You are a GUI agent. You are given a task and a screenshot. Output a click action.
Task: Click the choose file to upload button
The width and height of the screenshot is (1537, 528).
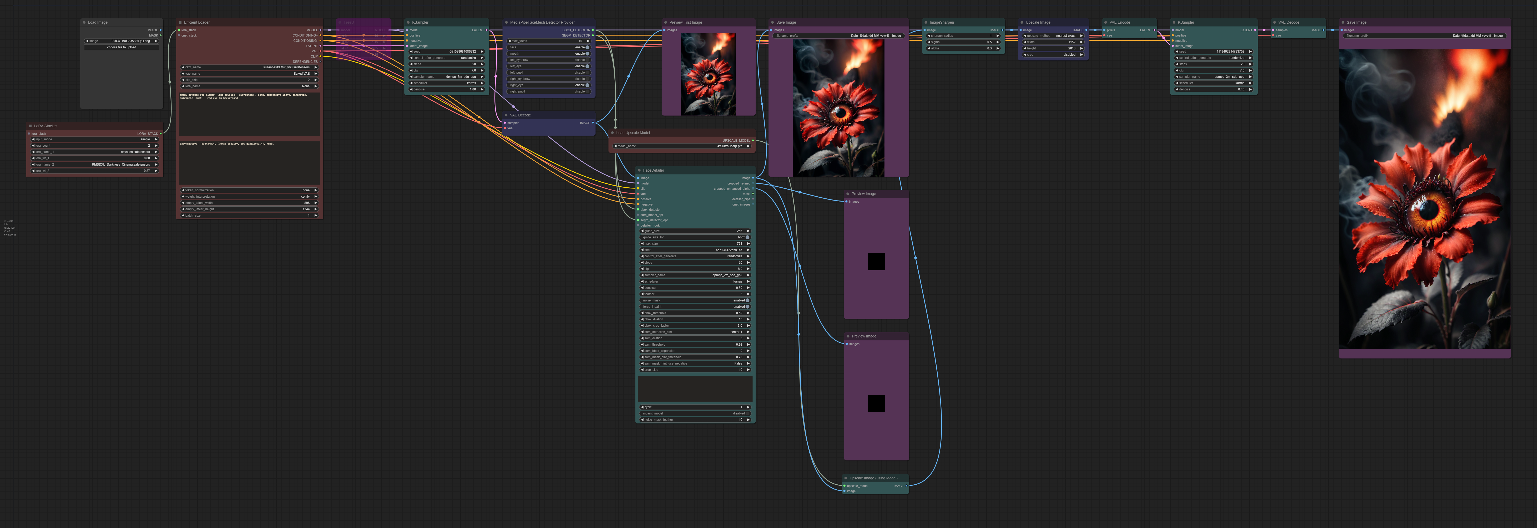click(122, 47)
